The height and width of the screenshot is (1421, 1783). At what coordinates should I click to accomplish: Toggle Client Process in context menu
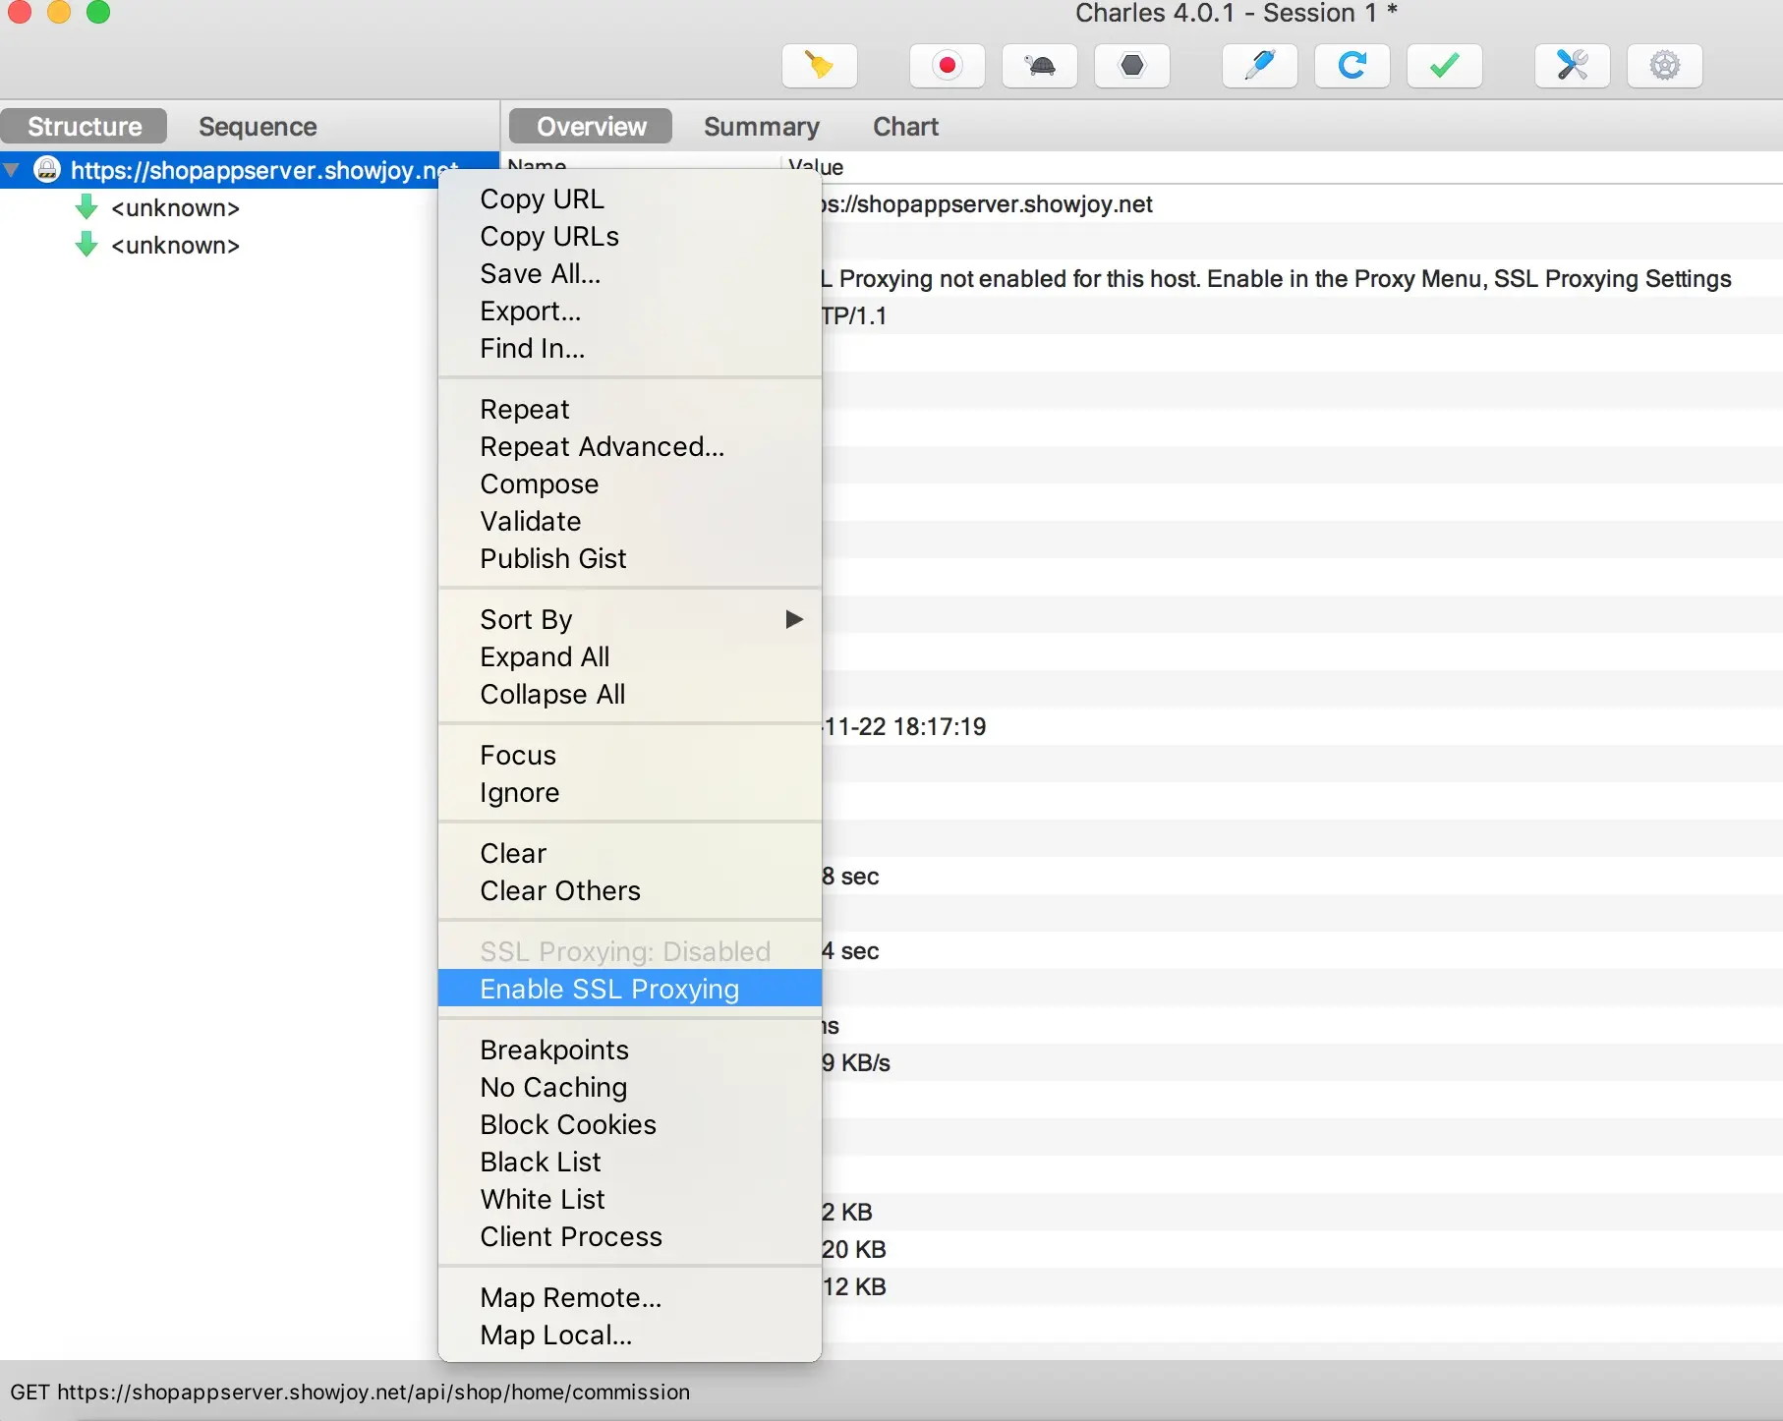(630, 1237)
